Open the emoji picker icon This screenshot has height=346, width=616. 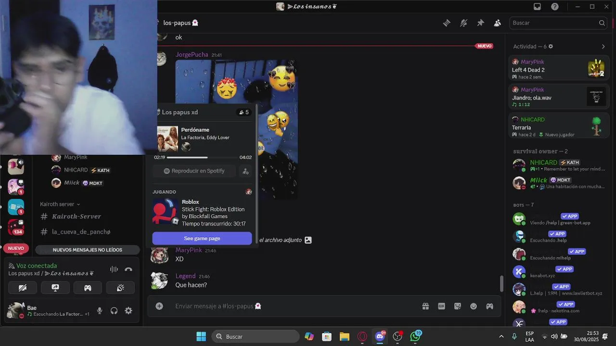(x=474, y=306)
